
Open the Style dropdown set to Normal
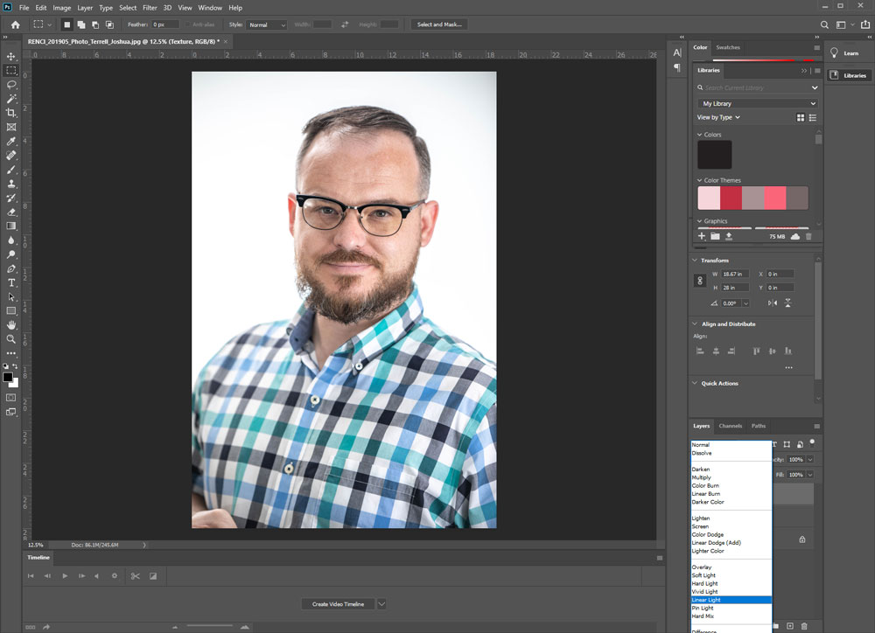pos(267,24)
